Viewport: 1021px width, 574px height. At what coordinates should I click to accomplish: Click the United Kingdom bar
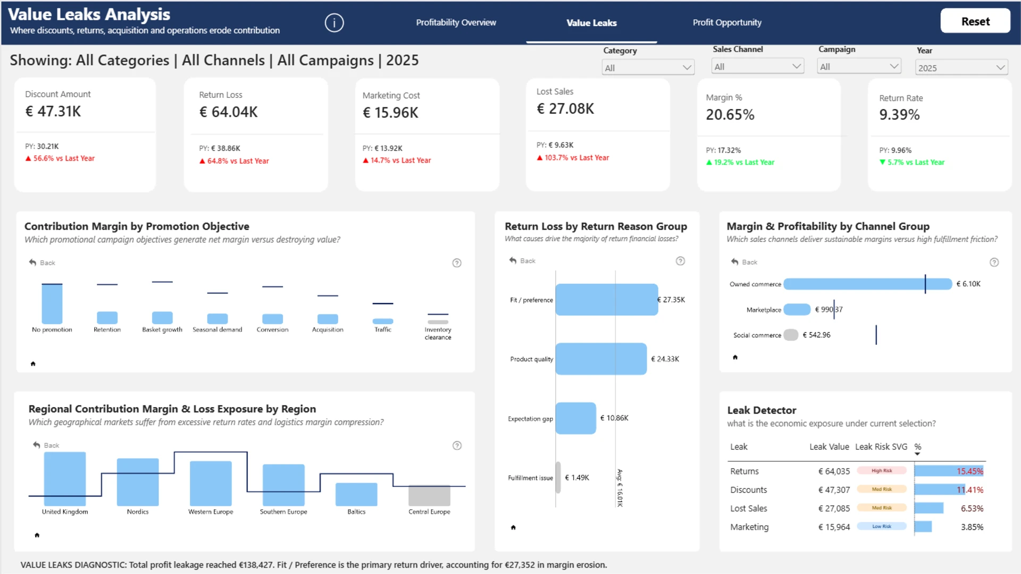[65, 479]
